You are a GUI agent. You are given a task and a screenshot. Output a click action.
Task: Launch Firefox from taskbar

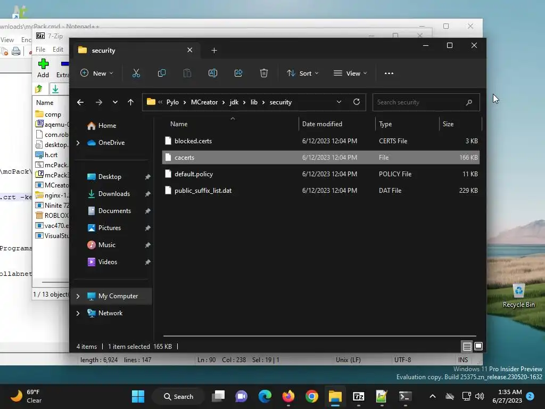[288, 396]
